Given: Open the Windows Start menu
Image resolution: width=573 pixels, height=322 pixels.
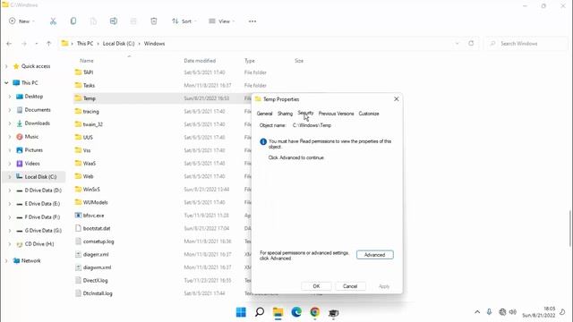Looking at the screenshot, I should [241, 312].
